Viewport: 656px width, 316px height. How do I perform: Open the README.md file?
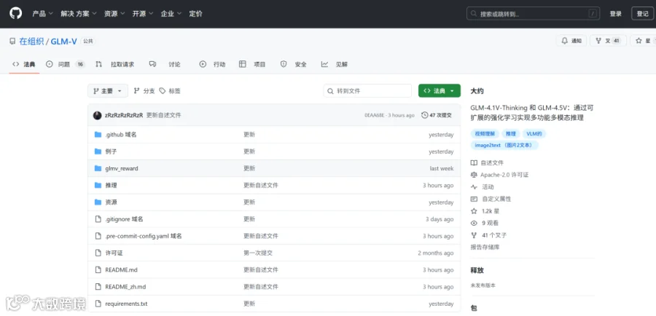point(121,269)
